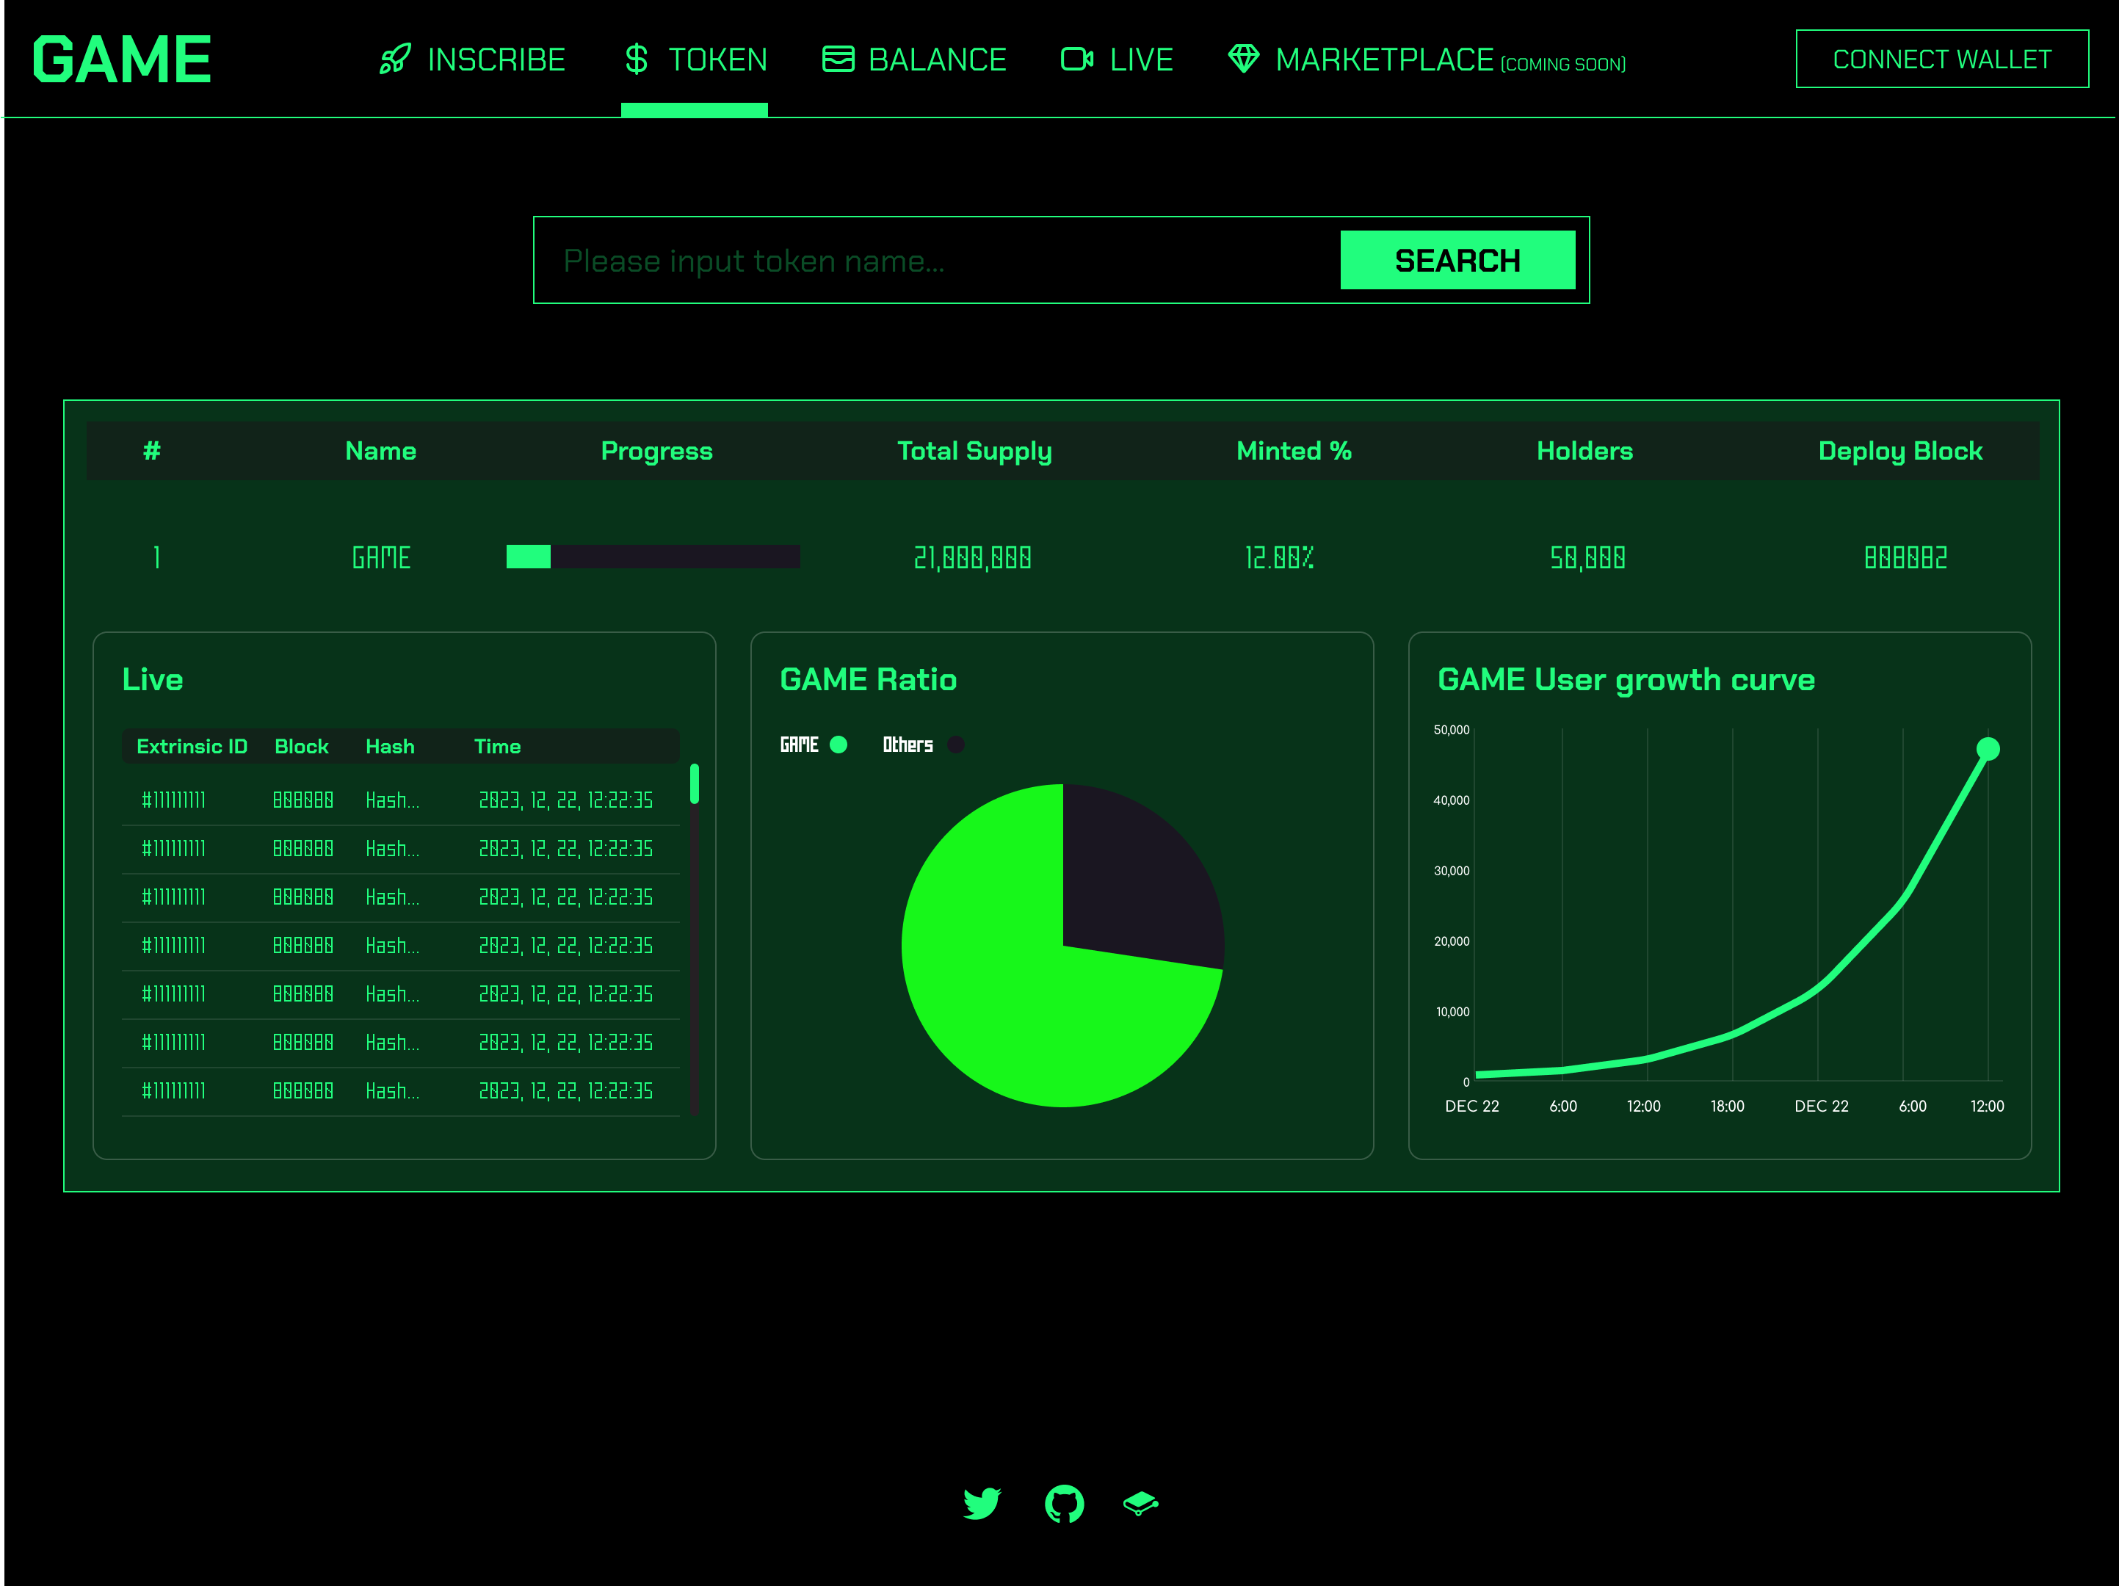
Task: Open the docs book icon in footer
Action: tap(1140, 1504)
